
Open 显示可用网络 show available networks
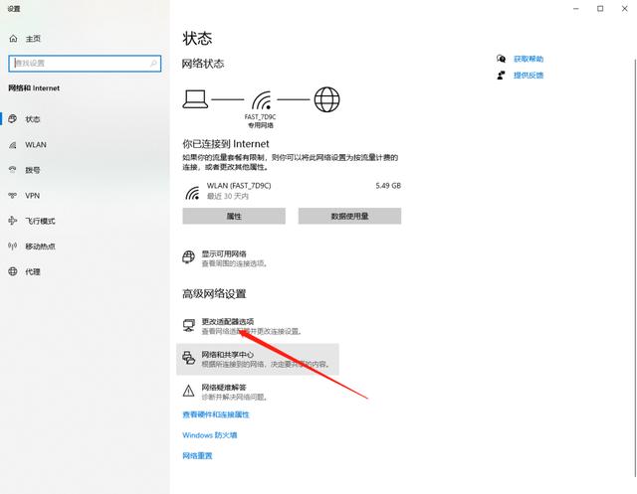[x=224, y=253]
